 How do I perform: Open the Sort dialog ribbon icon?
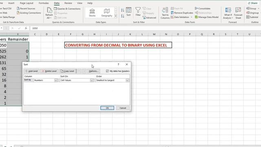(128, 12)
